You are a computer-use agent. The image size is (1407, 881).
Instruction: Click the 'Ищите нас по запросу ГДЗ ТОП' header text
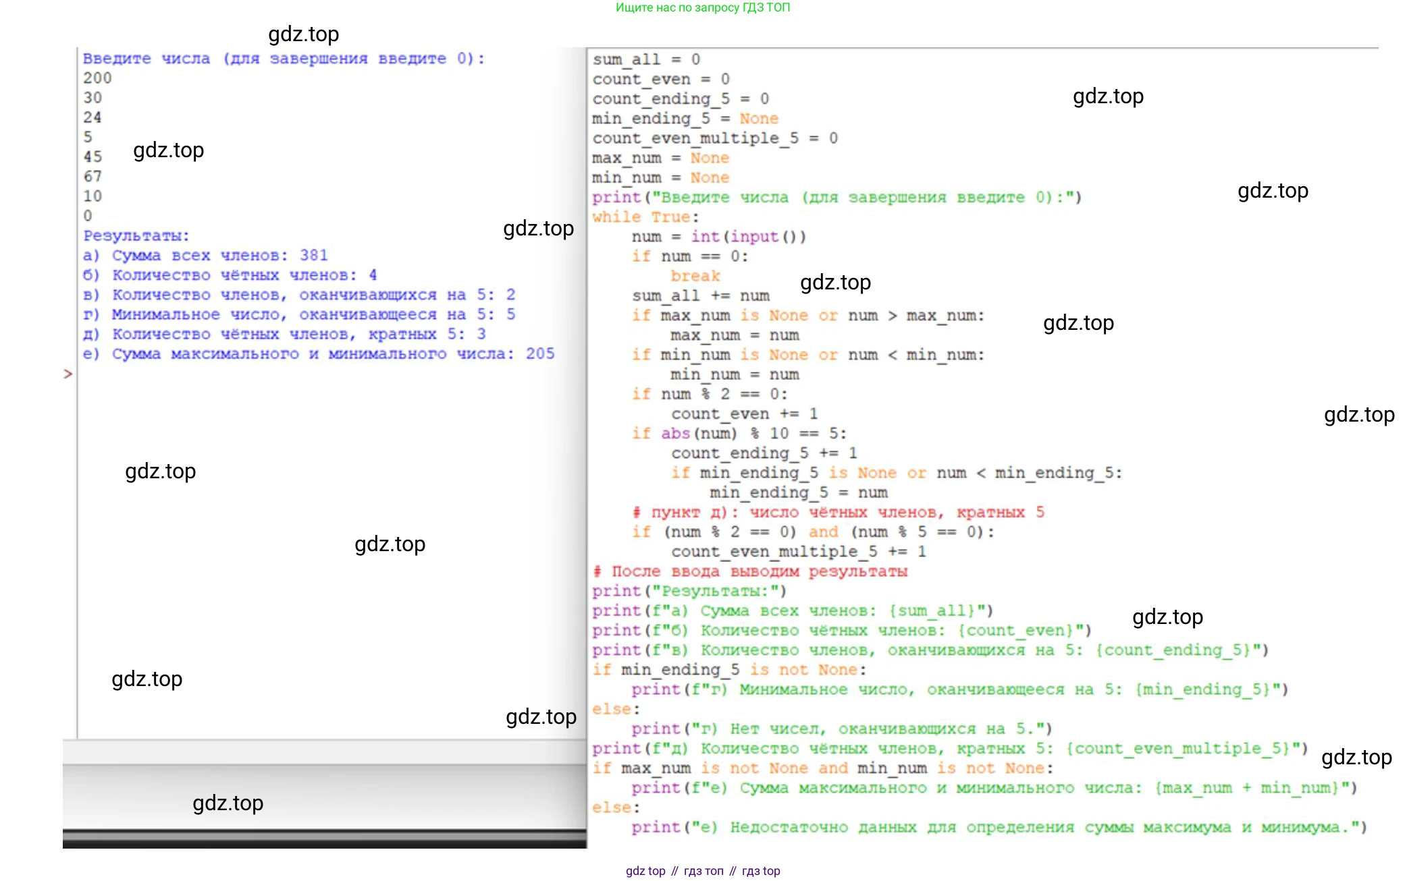coord(703,7)
